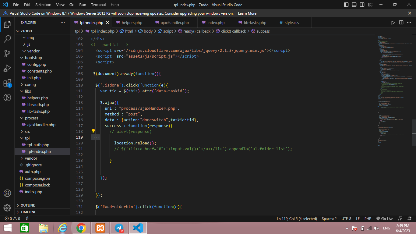Toggle secondary side bar layout icon
Viewport: 416px width, 234px height.
click(x=362, y=5)
